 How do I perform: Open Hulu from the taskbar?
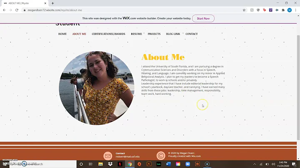[x=159, y=164]
